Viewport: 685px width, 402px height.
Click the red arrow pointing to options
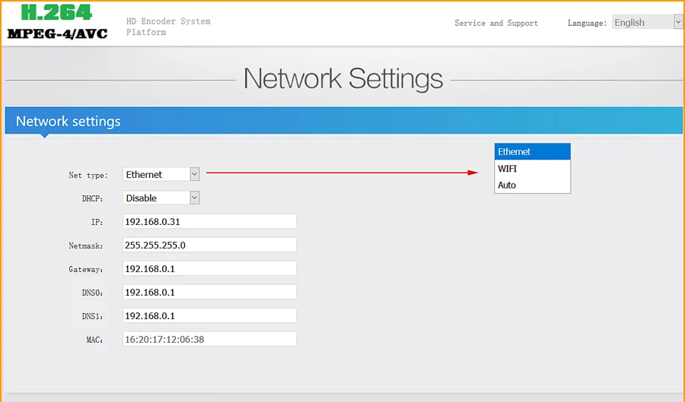pos(342,173)
